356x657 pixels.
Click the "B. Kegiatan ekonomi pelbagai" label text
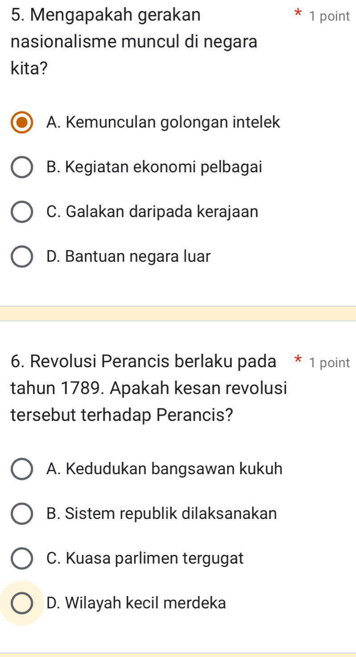point(153,167)
